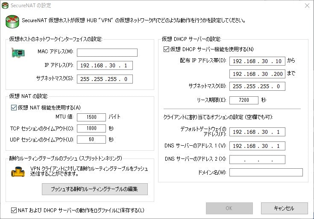
Task: Click the DHCP end address 192.168.30.200 field
Action: pyautogui.click(x=257, y=74)
